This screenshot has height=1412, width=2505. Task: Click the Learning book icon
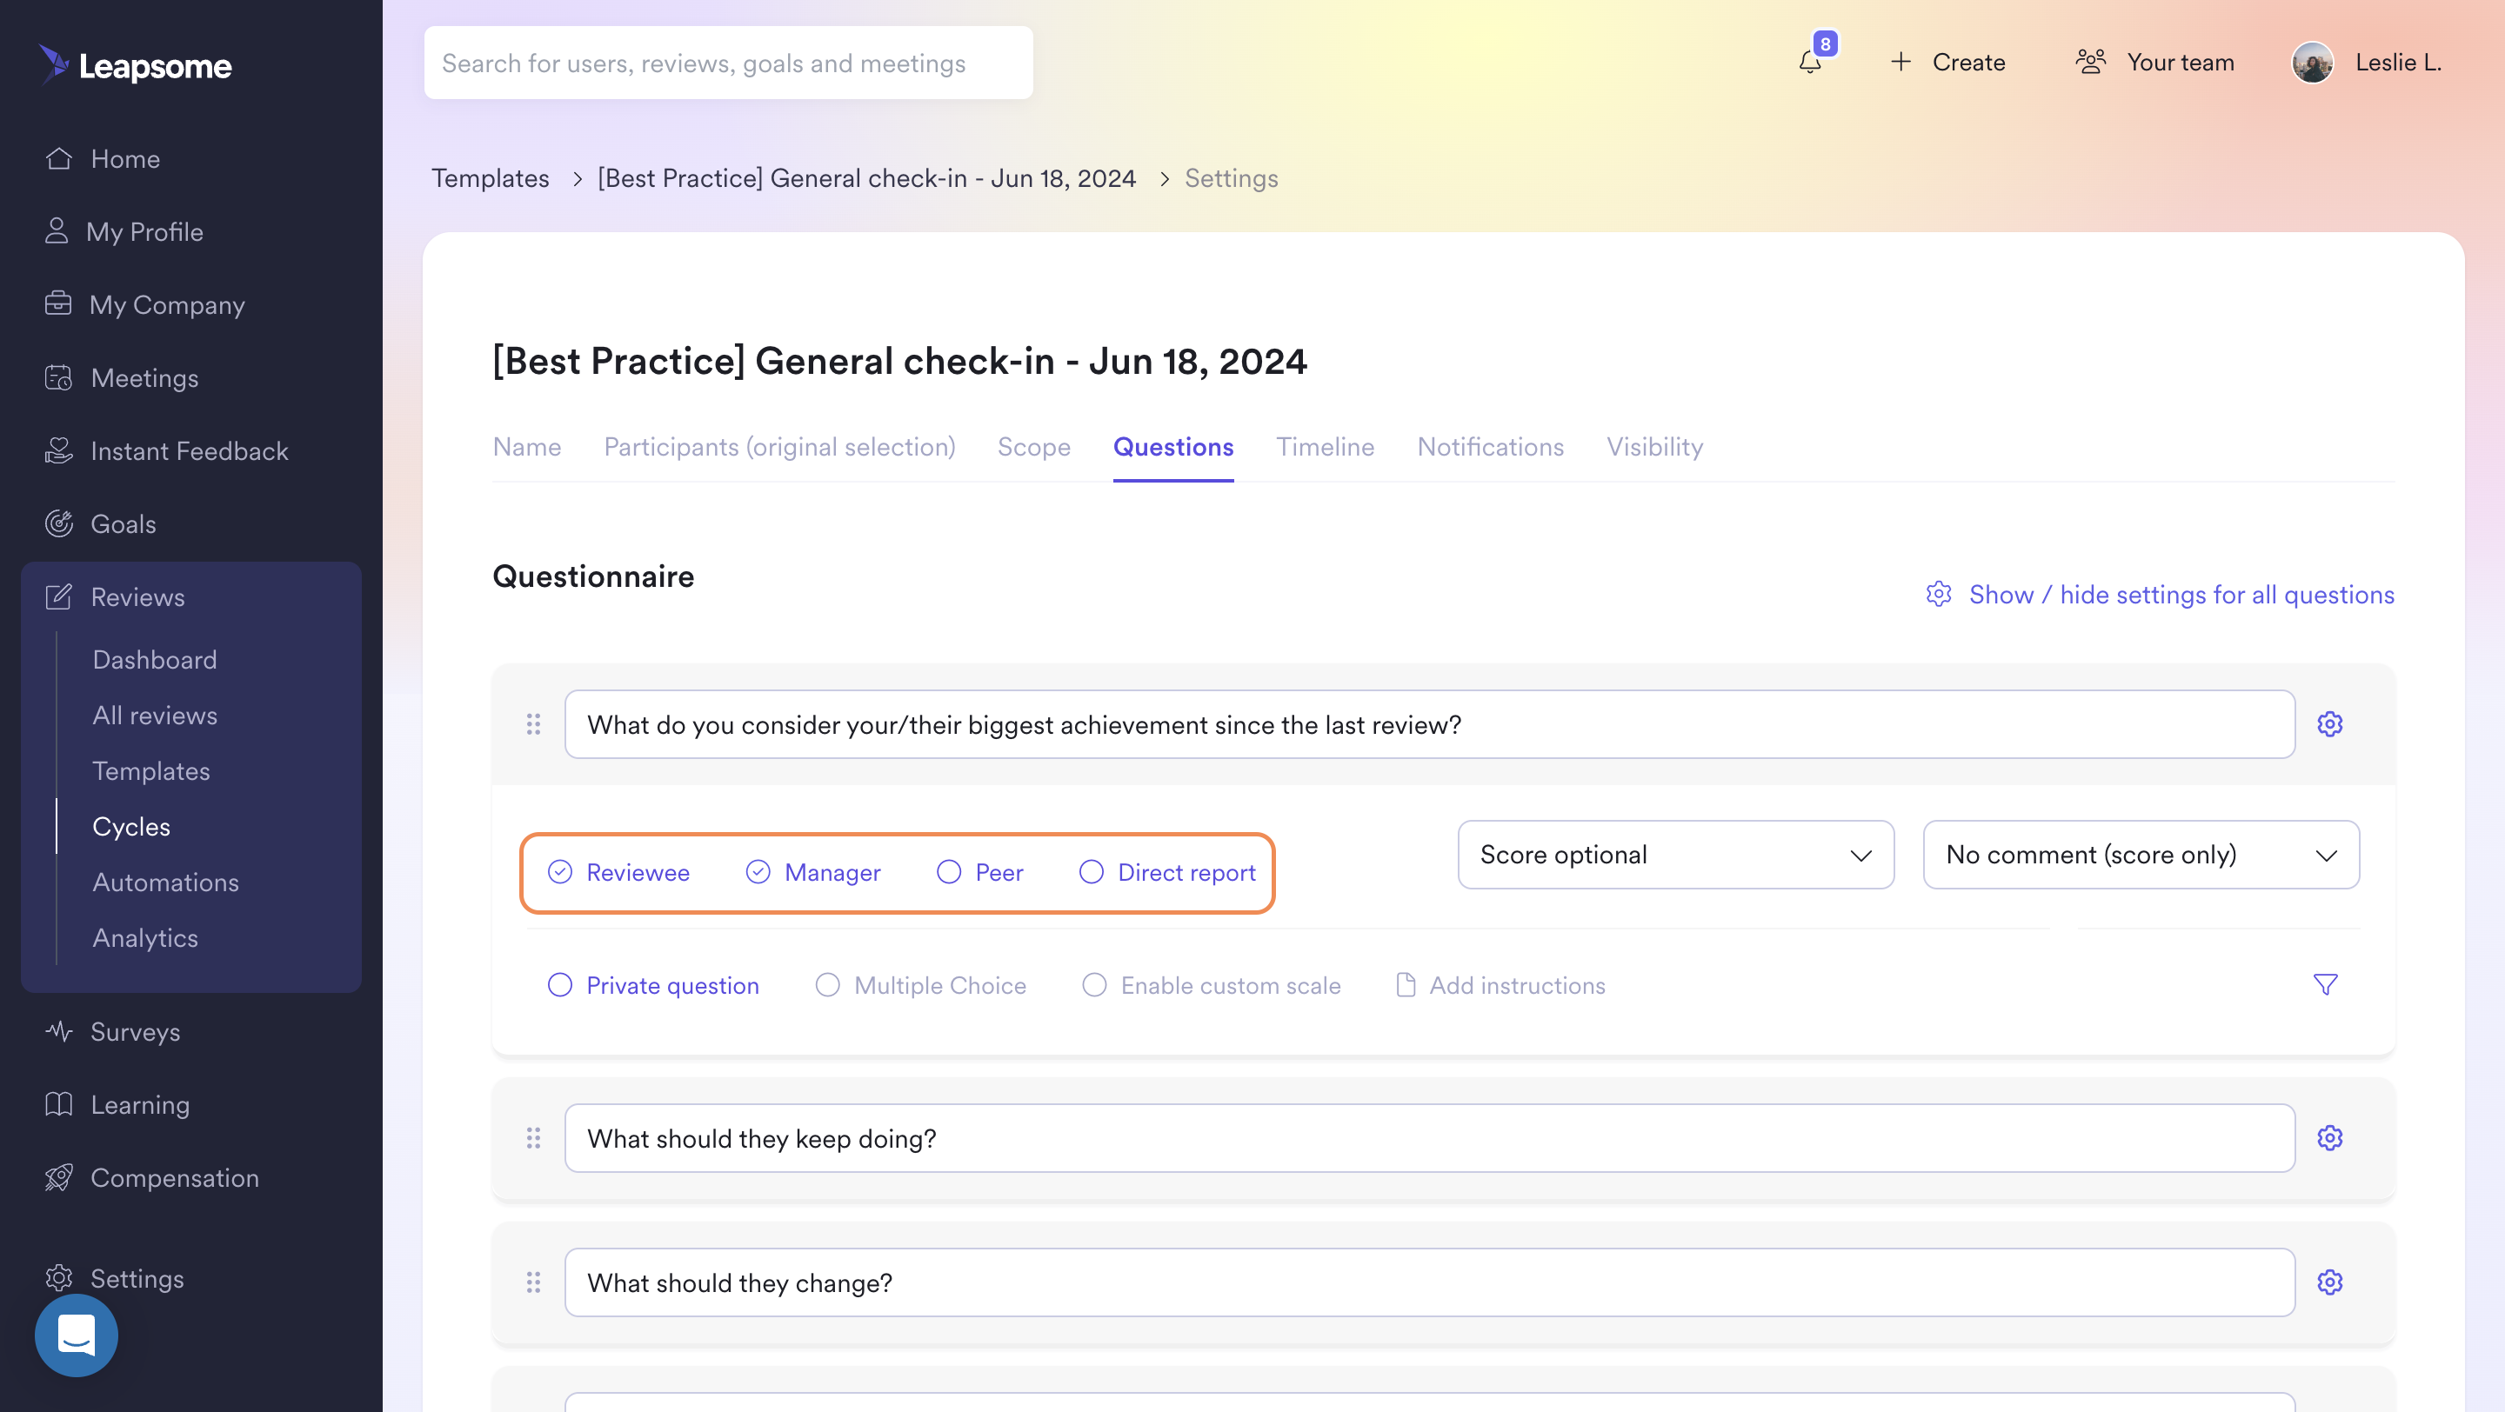tap(58, 1104)
